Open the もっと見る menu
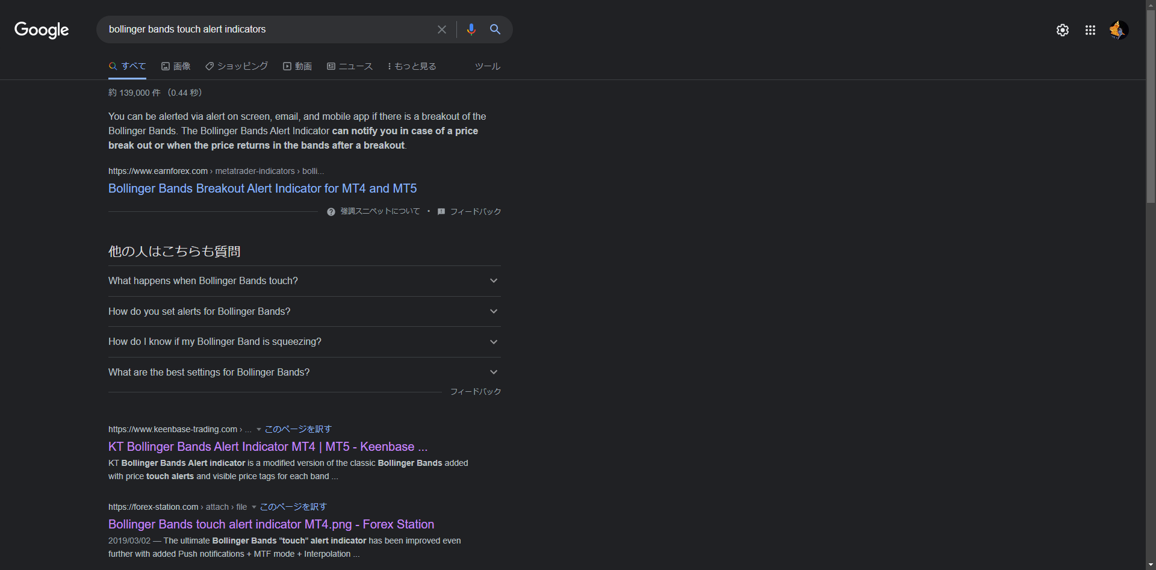1156x570 pixels. [x=412, y=66]
